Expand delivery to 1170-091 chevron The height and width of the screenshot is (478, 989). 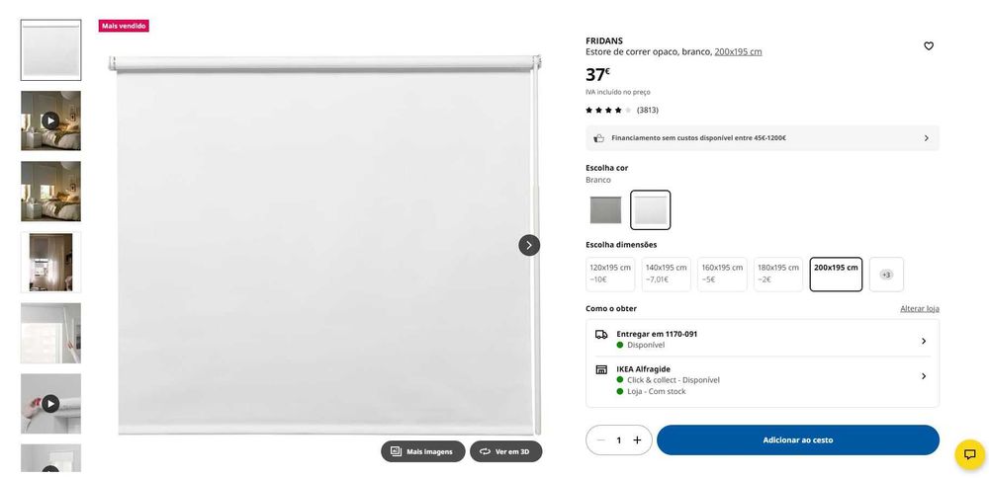924,341
